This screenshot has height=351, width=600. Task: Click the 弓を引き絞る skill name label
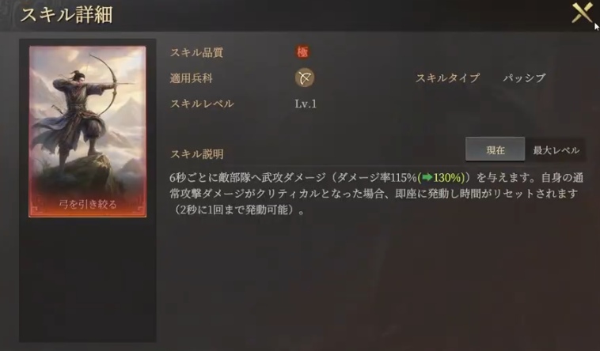pos(88,205)
